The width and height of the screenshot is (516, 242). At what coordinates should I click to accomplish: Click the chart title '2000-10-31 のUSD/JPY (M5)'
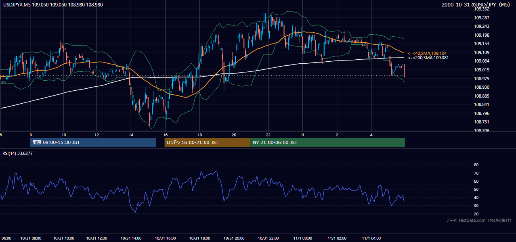(x=476, y=5)
